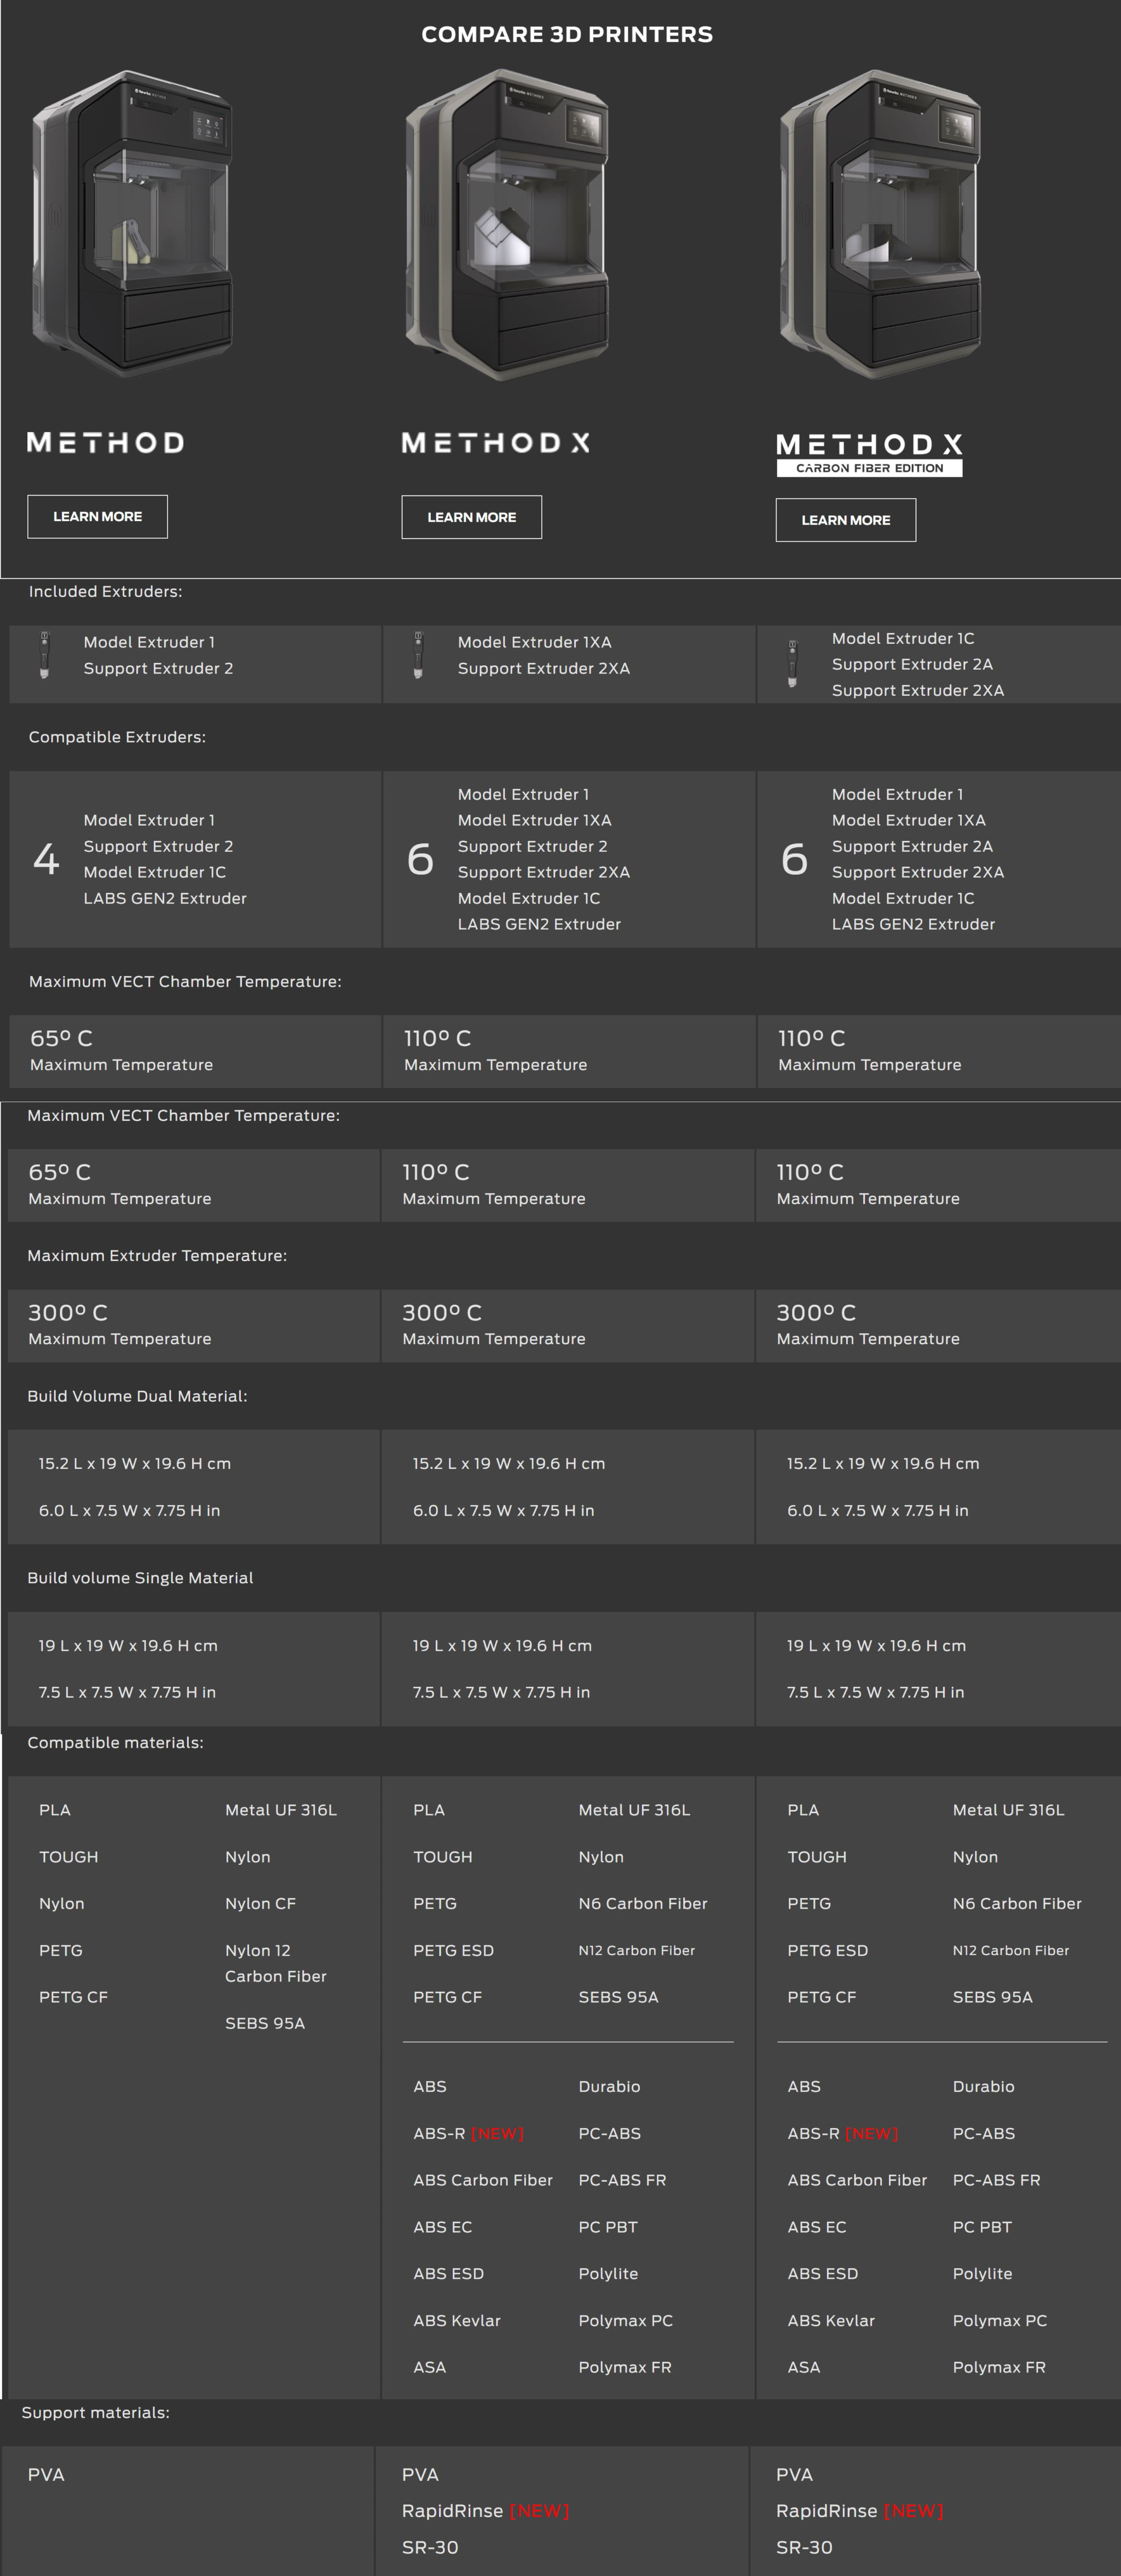Screen dimensions: 1121x2576
Task: Click the COMPARE 3D PRINTERS heading
Action: click(567, 34)
